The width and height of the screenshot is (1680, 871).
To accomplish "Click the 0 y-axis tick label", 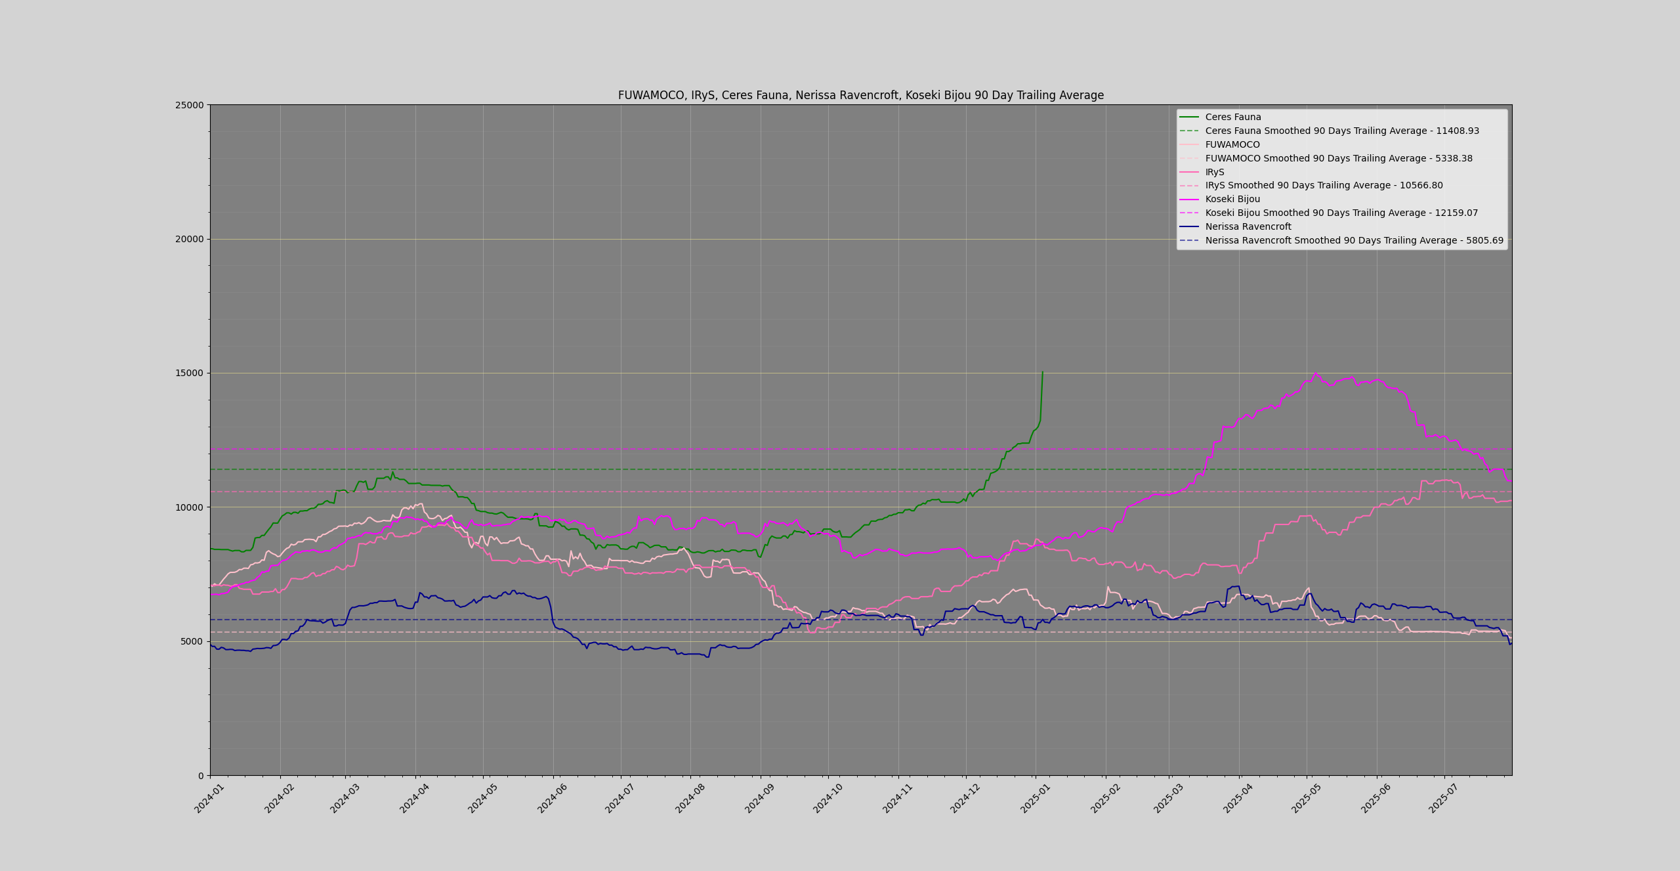I will [x=201, y=776].
